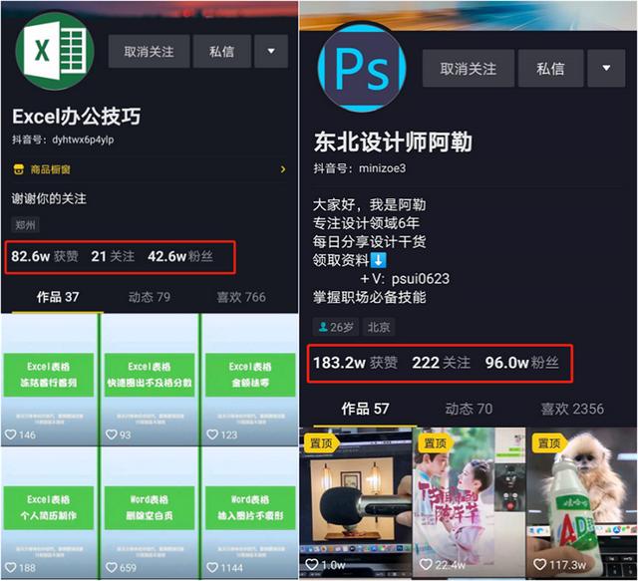
Task: Click the 183.2w 获赞 stat
Action: coord(356,363)
